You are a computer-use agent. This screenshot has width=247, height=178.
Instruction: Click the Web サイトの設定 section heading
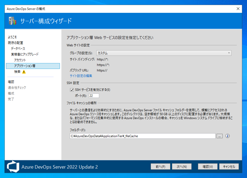coord(78,45)
